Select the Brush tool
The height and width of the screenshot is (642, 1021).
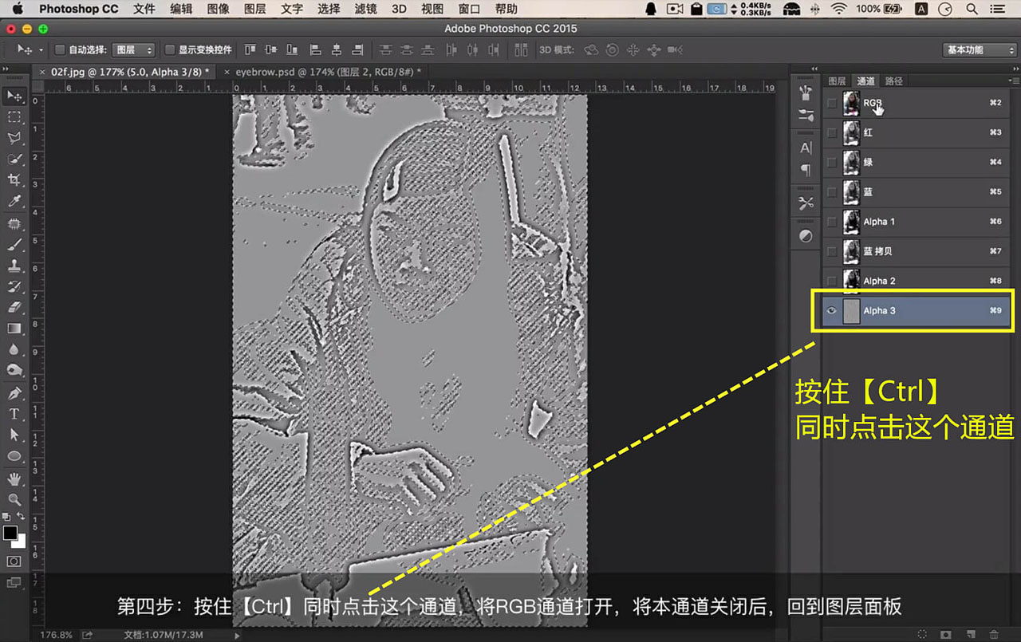point(14,245)
